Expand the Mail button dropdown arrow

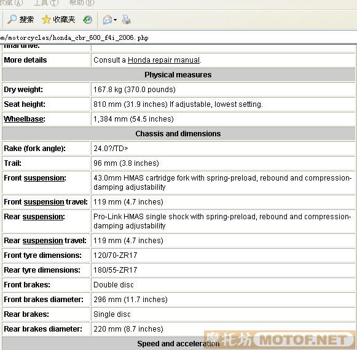[x=115, y=20]
